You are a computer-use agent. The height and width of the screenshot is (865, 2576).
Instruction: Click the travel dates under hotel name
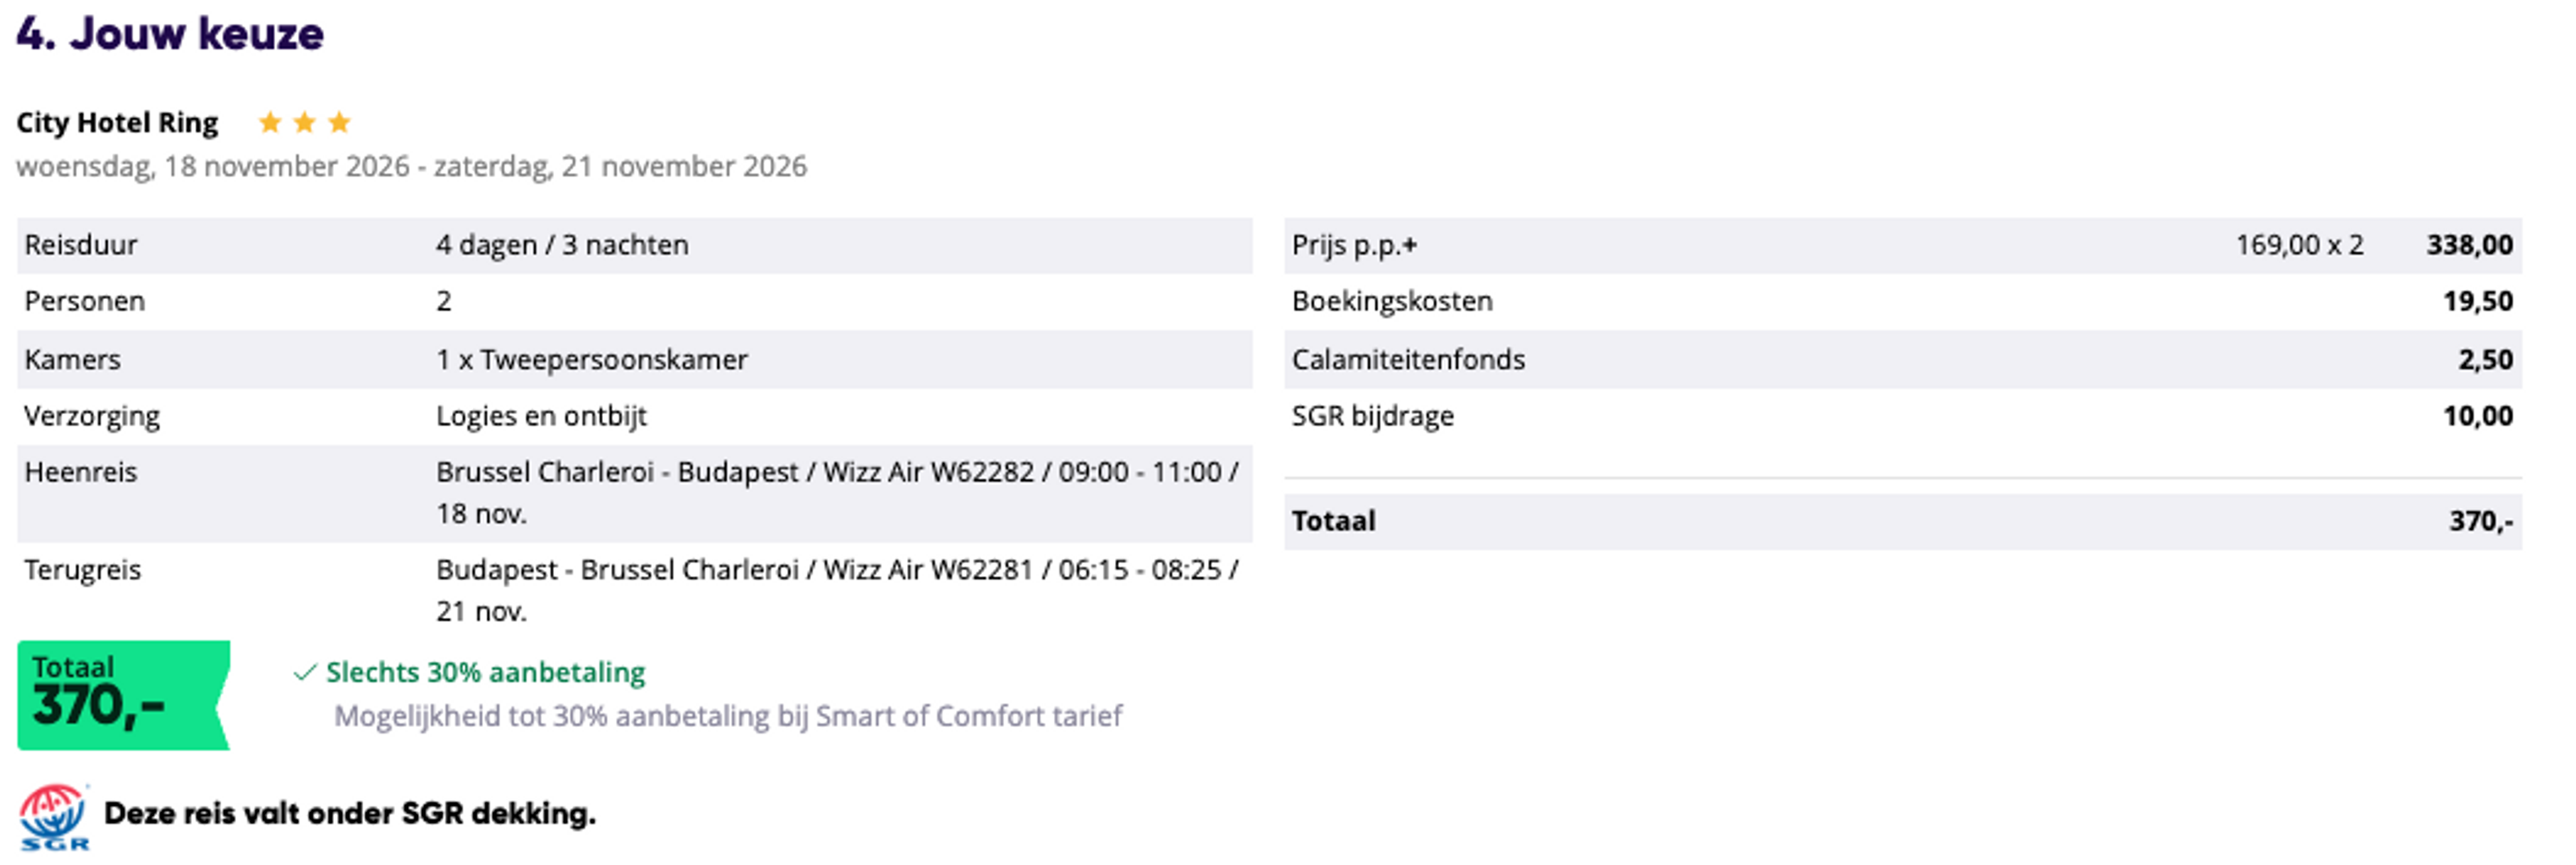click(x=411, y=167)
